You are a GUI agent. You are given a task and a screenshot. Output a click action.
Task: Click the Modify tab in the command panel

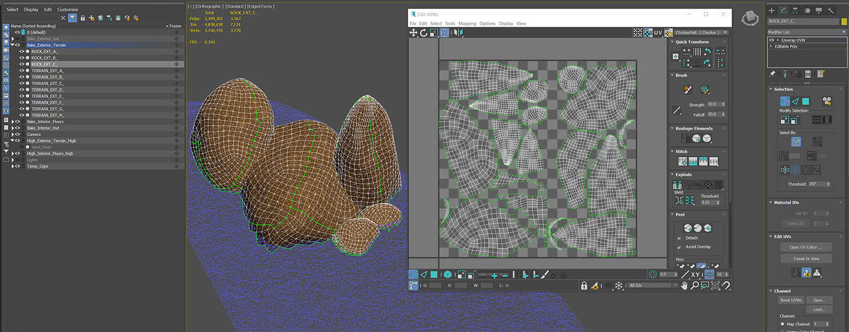(783, 10)
